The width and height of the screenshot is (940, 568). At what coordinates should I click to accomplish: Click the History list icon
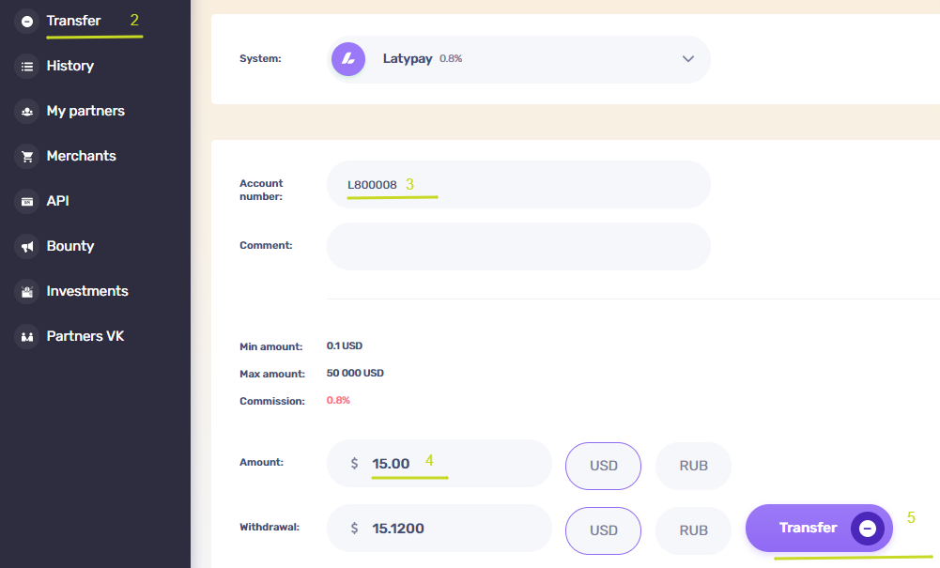point(27,66)
